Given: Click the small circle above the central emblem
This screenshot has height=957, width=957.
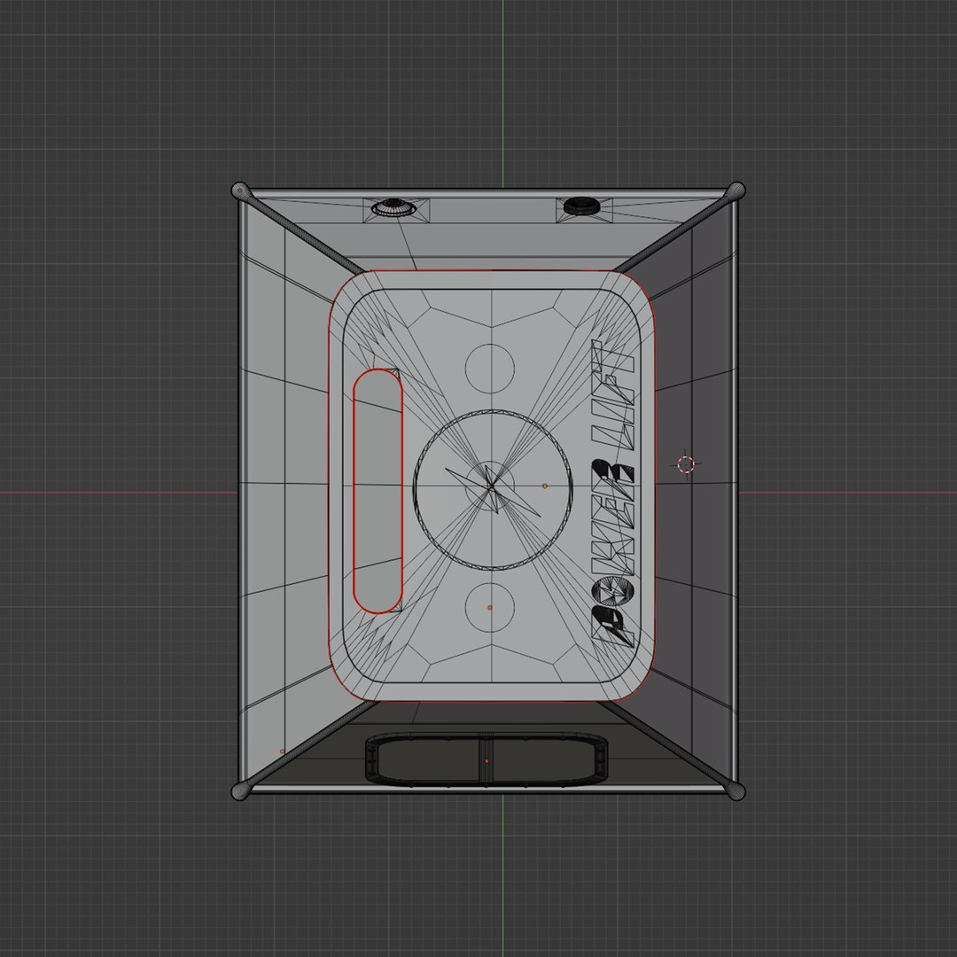Looking at the screenshot, I should [489, 369].
